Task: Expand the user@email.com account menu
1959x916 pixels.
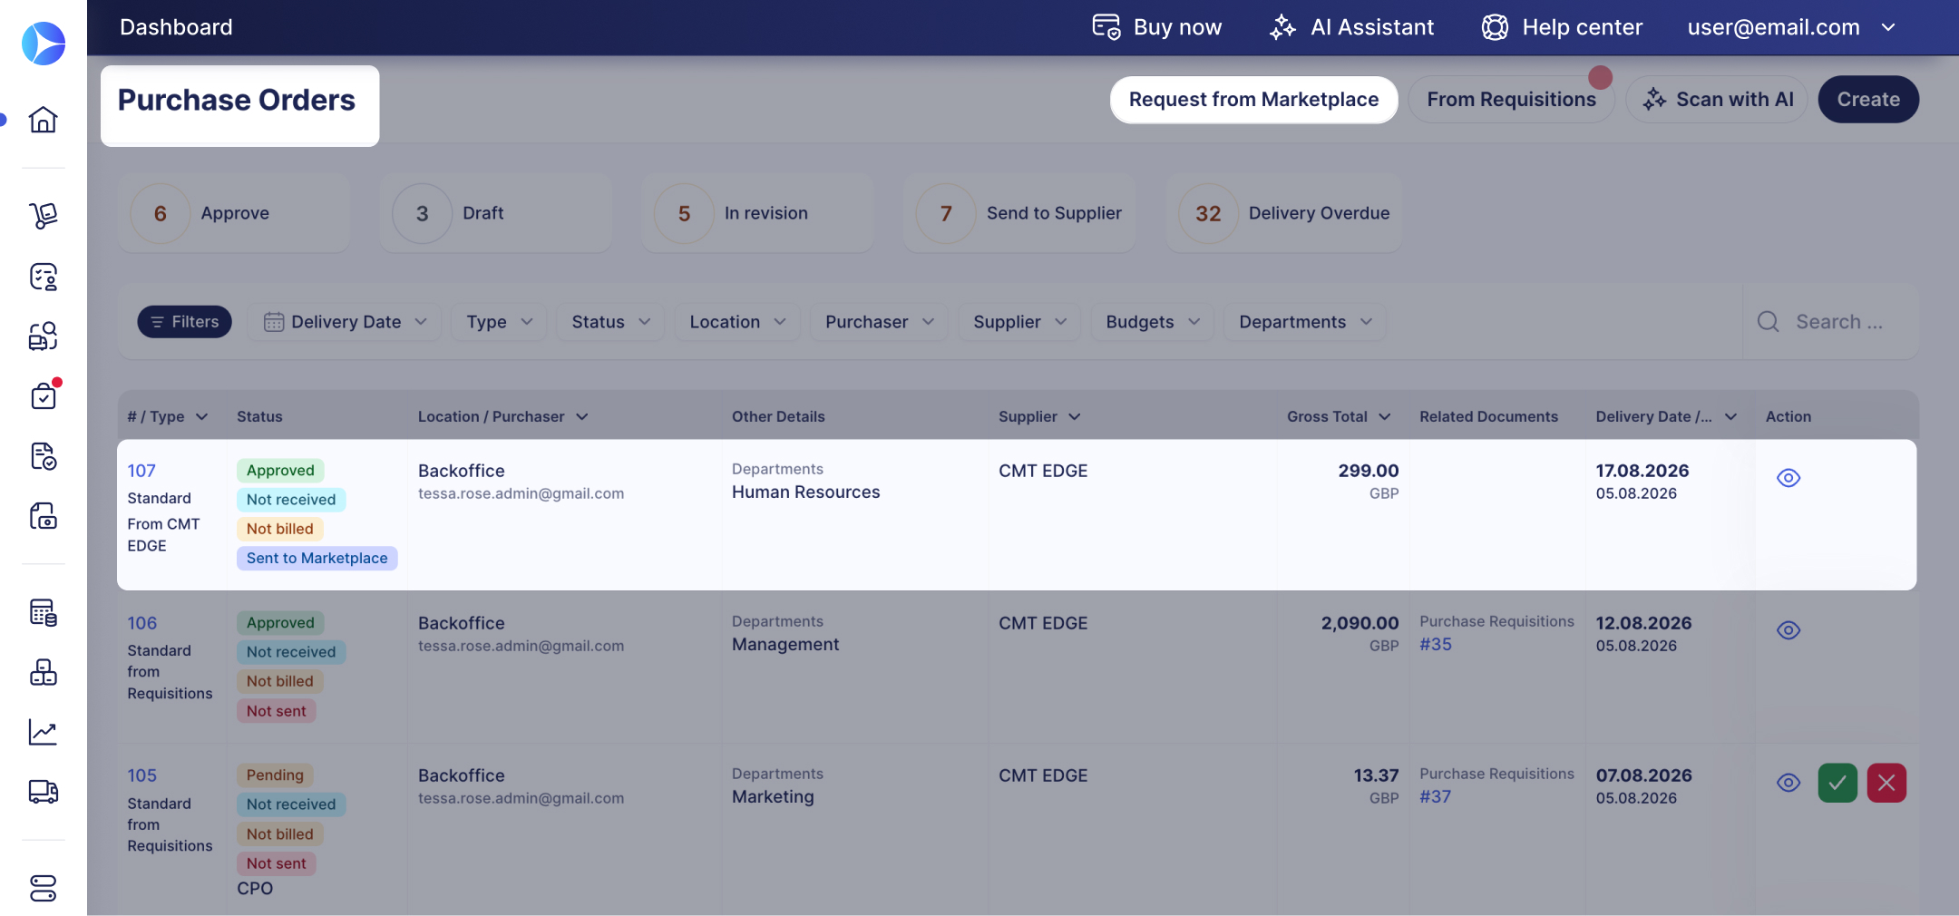Action: click(x=1791, y=27)
